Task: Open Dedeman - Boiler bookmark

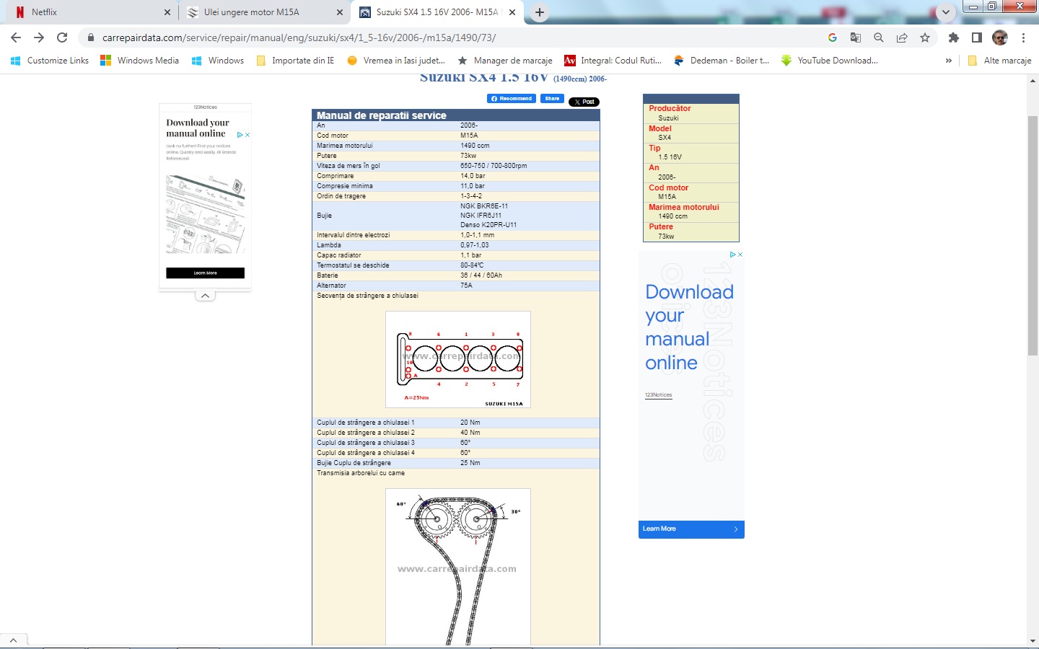Action: click(x=722, y=61)
